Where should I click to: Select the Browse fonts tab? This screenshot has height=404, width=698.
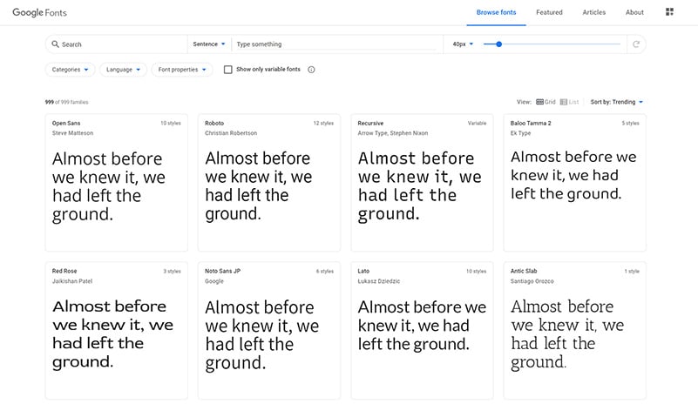click(x=497, y=12)
